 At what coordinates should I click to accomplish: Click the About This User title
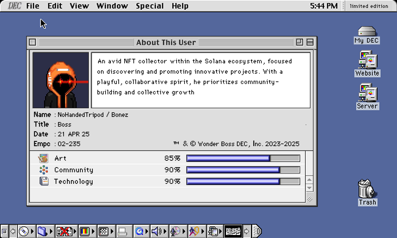166,42
